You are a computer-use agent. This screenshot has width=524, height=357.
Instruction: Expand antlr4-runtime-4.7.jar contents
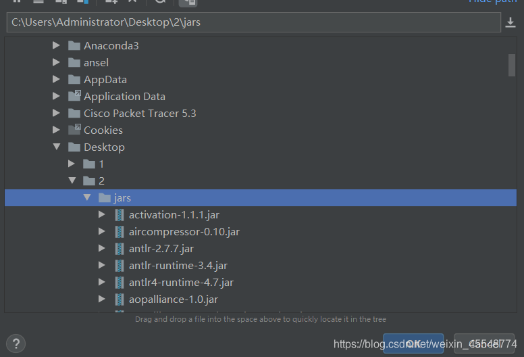tap(101, 282)
